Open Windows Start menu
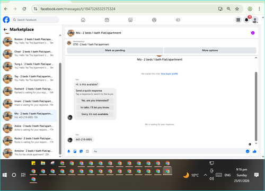 click(5, 175)
